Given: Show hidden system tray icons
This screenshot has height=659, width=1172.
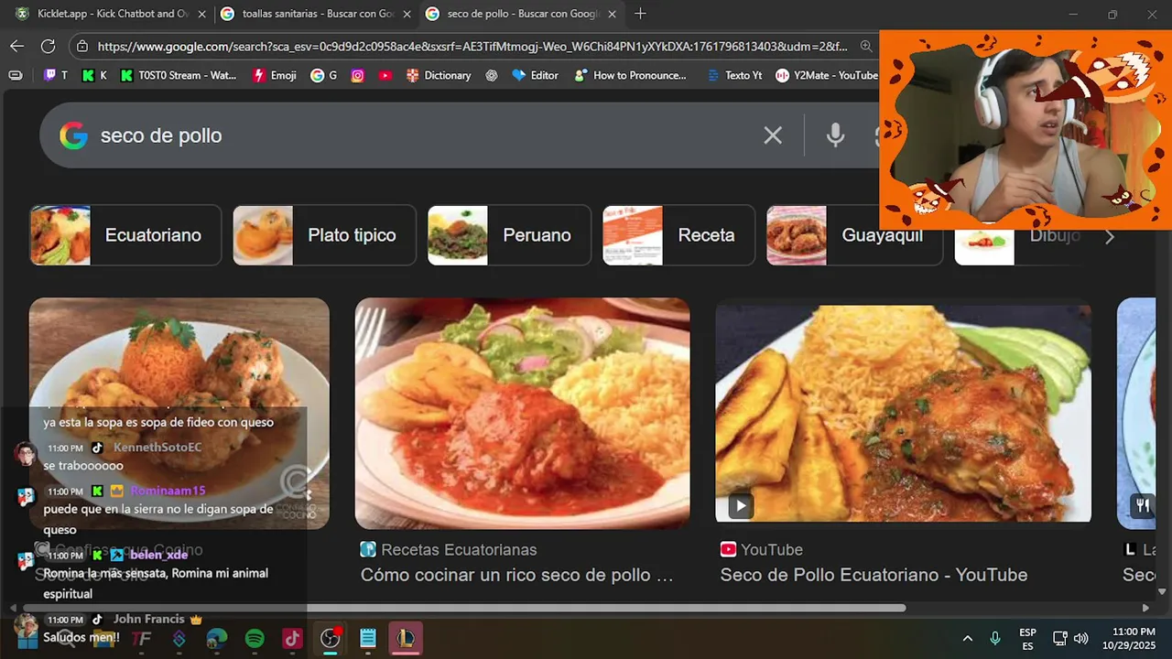Looking at the screenshot, I should [x=967, y=638].
